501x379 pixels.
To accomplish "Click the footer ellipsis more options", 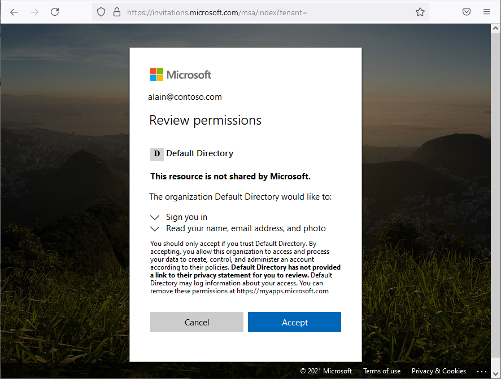I will click(x=481, y=371).
